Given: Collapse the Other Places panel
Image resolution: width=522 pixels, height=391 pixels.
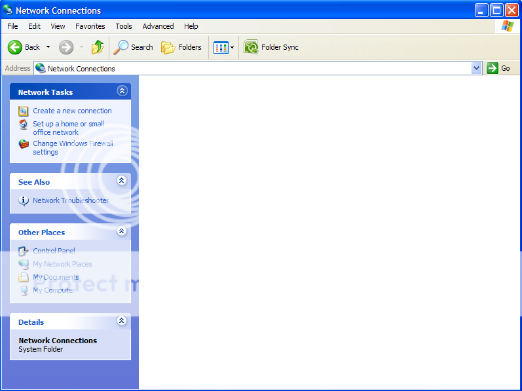Looking at the screenshot, I should tap(121, 232).
